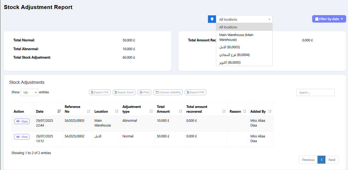Export table as CSV
This screenshot has height=170, width=348.
(x=100, y=92)
